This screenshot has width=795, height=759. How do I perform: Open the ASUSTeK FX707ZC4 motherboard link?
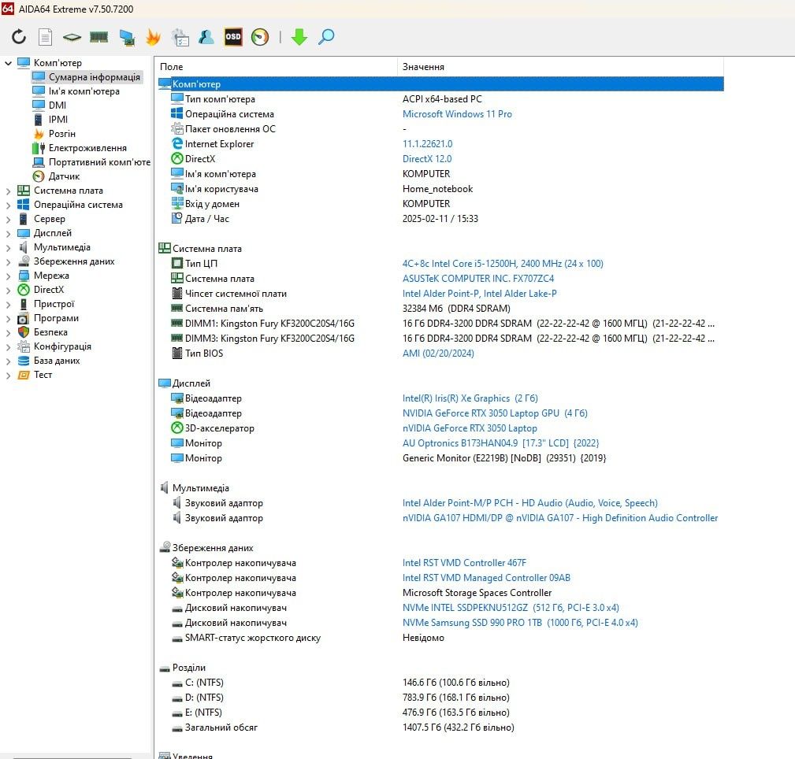point(478,279)
